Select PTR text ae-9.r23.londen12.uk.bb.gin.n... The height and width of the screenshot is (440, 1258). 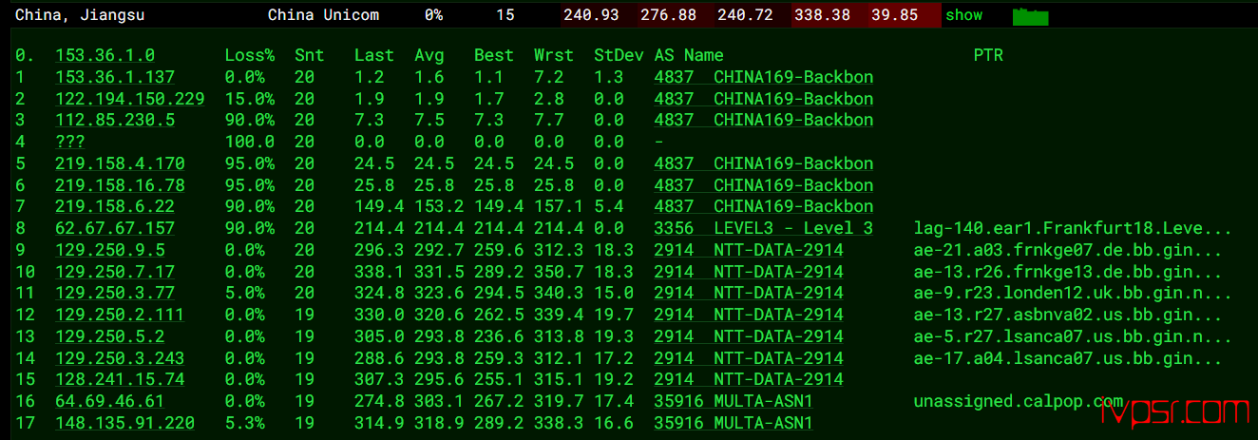point(1073,293)
